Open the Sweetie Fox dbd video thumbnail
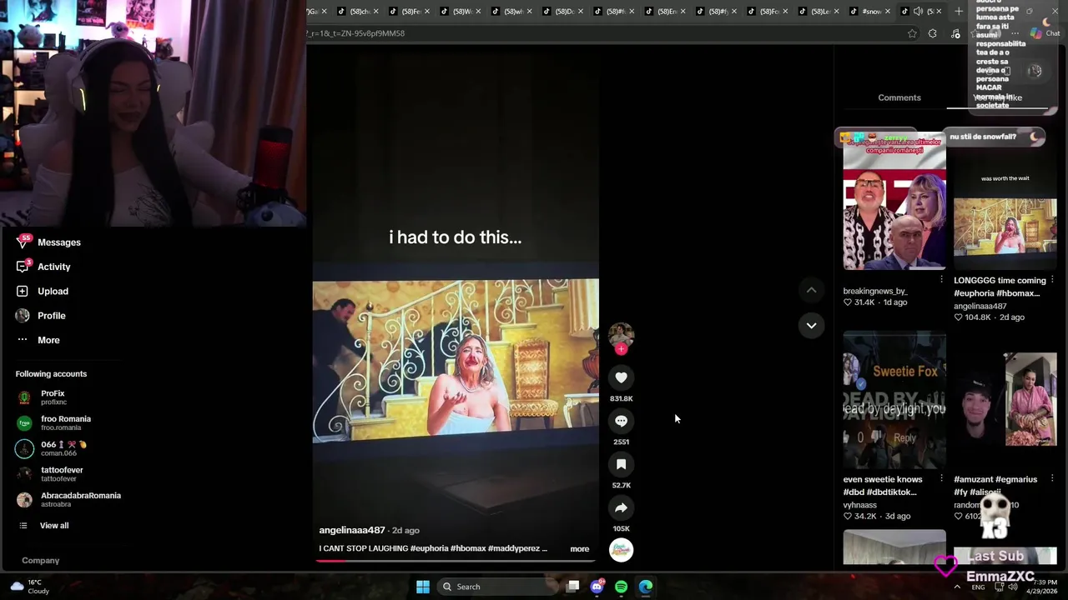This screenshot has width=1068, height=600. [x=894, y=400]
